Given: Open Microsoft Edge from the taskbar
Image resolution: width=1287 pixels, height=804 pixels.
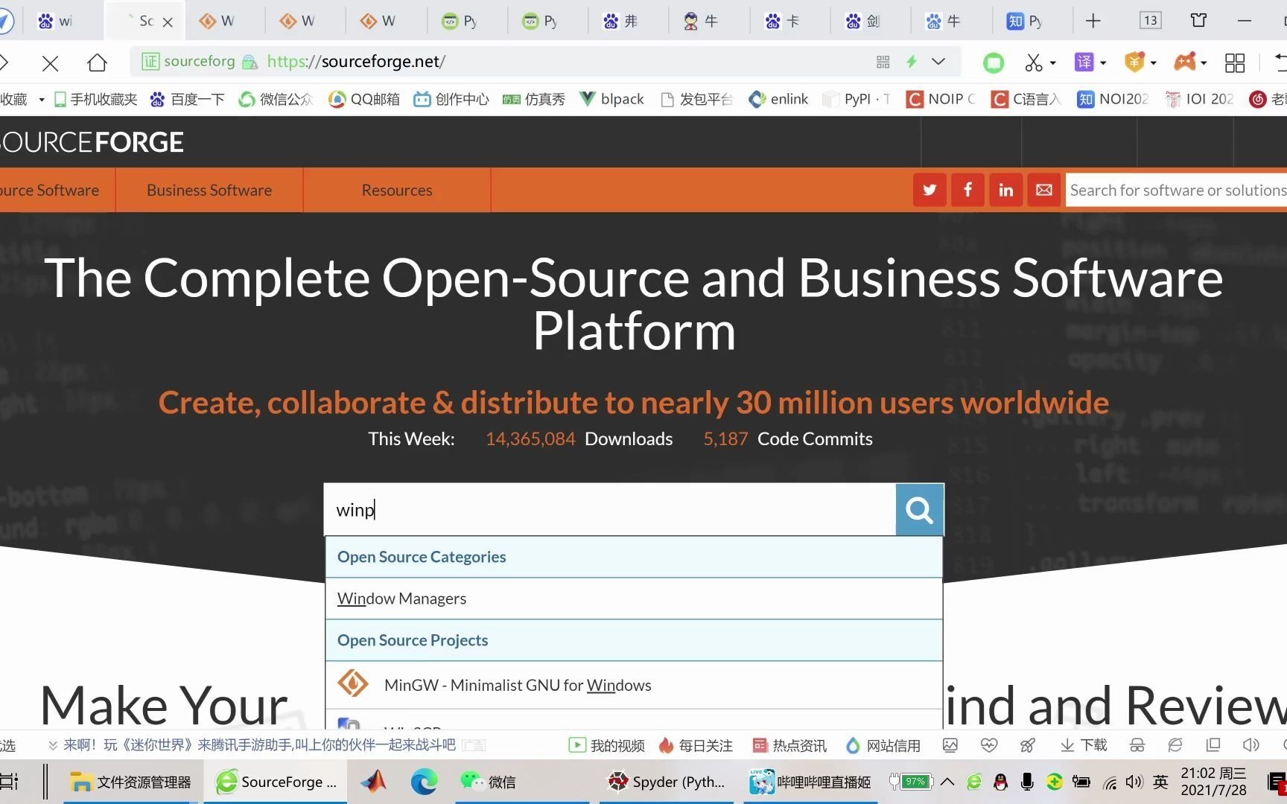Looking at the screenshot, I should (x=424, y=782).
